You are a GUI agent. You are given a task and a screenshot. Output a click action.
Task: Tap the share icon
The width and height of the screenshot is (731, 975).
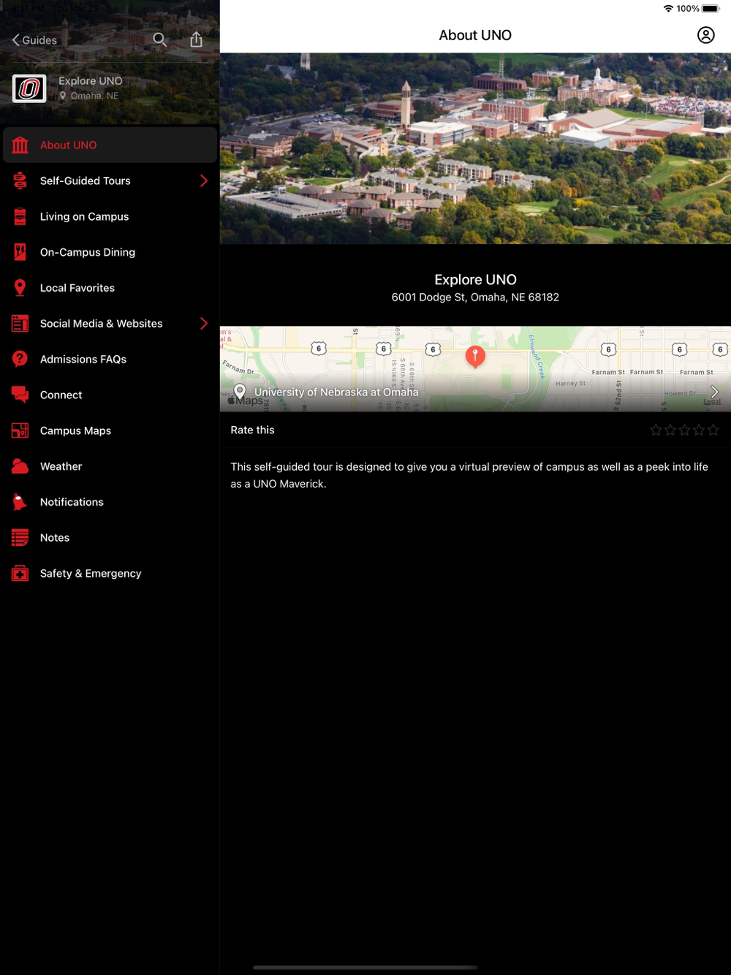pyautogui.click(x=196, y=39)
